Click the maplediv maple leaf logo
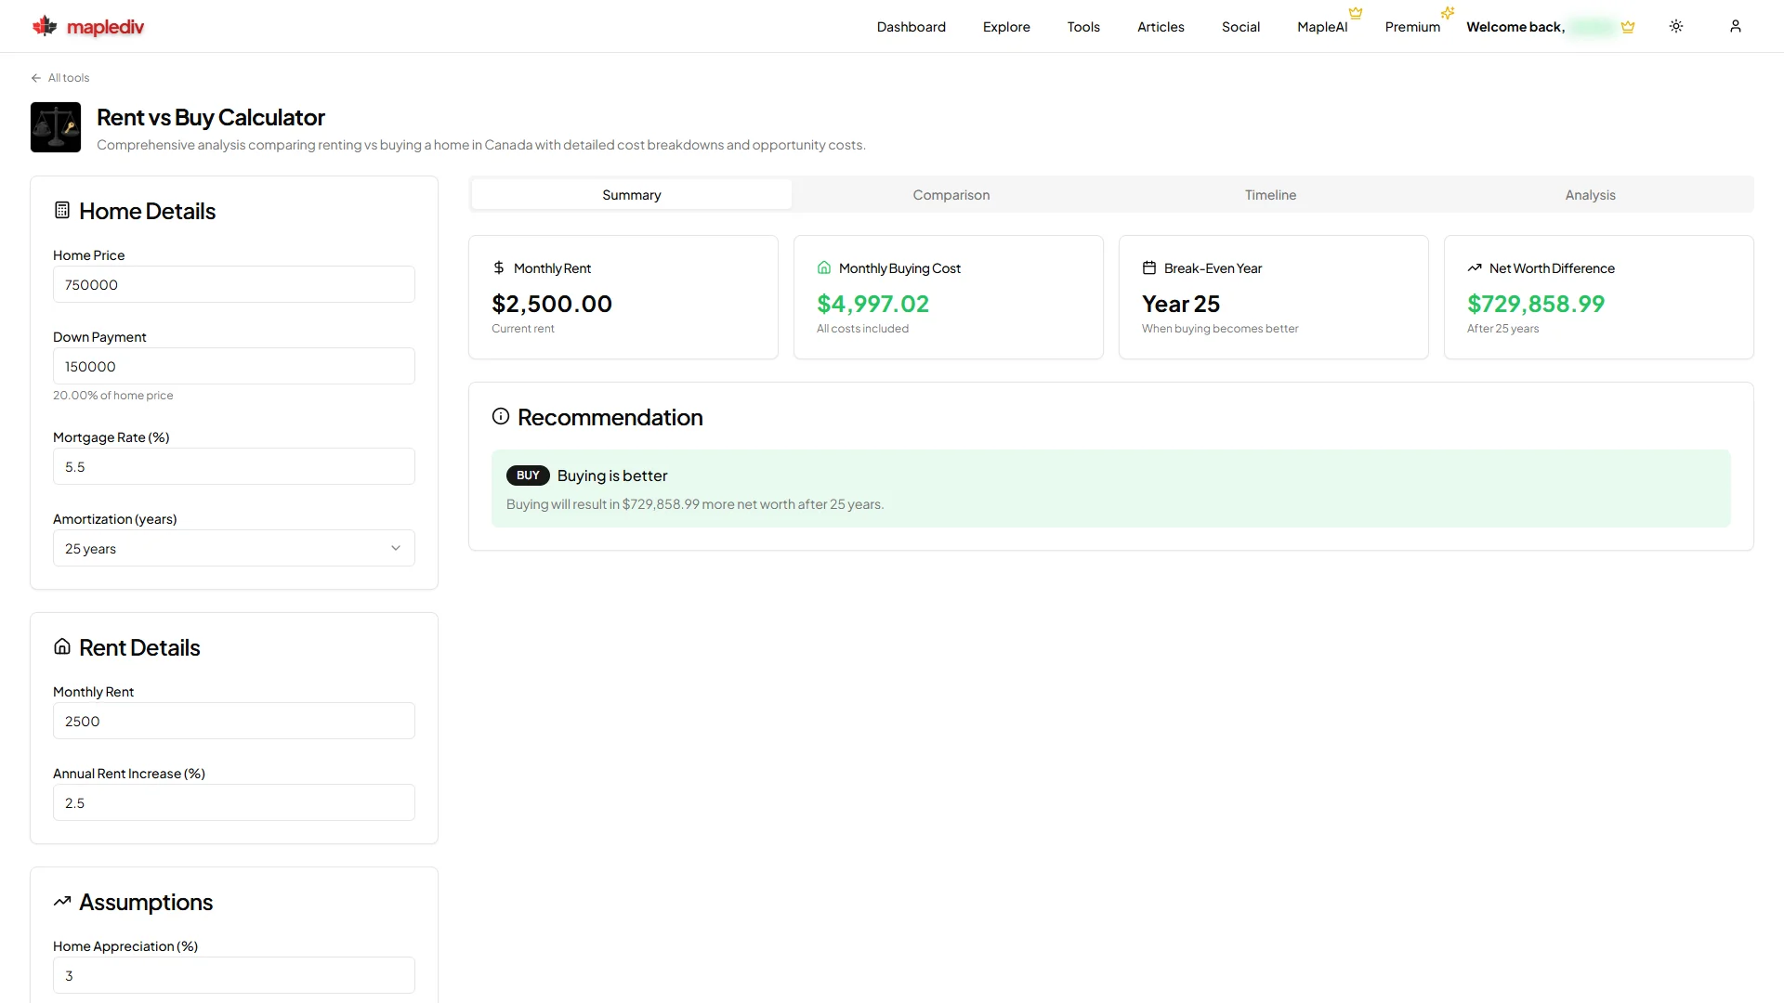Viewport: 1784px width, 1003px height. click(45, 26)
